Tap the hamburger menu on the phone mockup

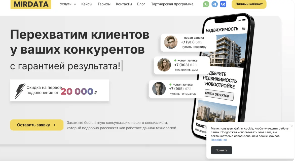[x=244, y=28]
